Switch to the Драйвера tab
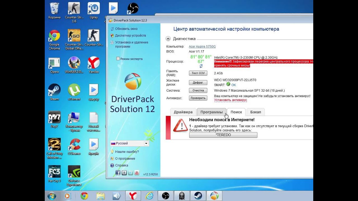 pyautogui.click(x=183, y=112)
